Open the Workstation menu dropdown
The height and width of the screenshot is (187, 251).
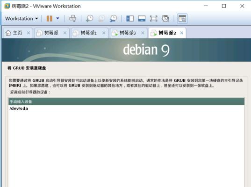coord(22,19)
